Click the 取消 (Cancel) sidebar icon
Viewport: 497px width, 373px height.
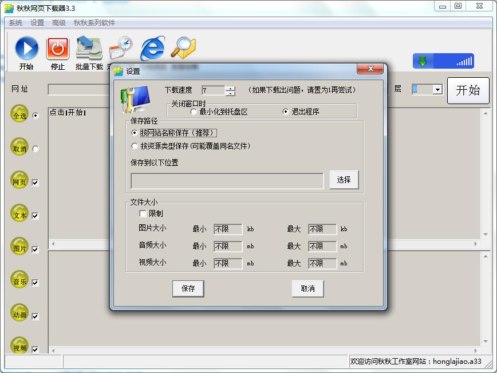coord(19,149)
